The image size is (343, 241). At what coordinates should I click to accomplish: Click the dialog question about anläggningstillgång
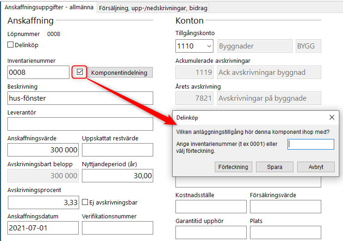pyautogui.click(x=253, y=132)
